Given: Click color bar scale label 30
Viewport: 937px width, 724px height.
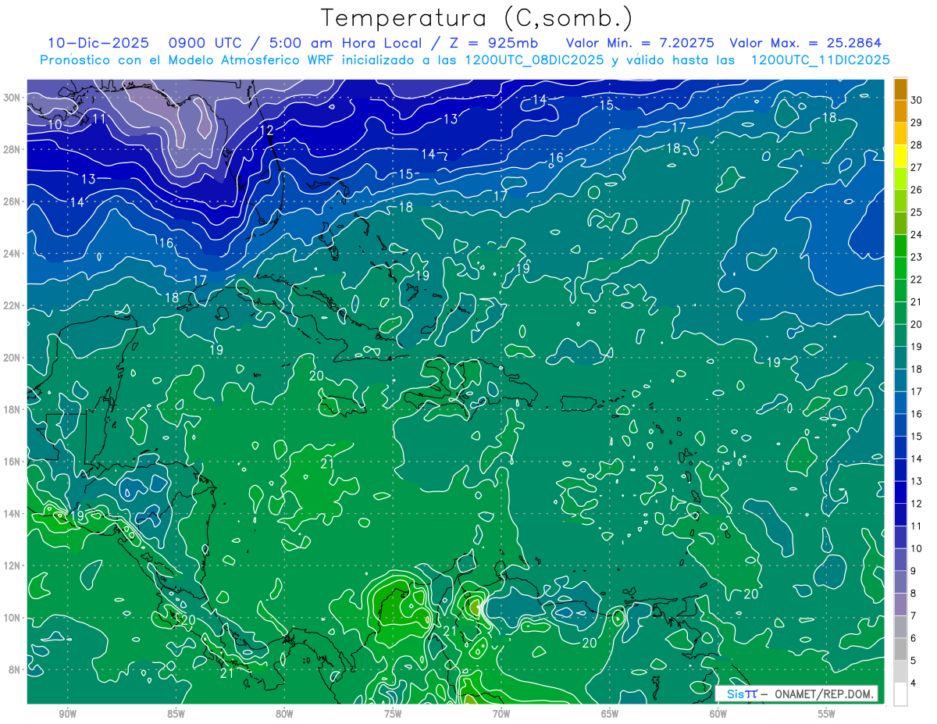Looking at the screenshot, I should click(x=917, y=100).
